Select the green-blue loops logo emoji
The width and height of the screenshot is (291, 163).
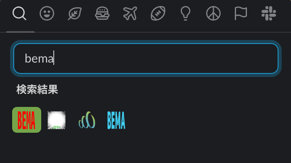[87, 120]
